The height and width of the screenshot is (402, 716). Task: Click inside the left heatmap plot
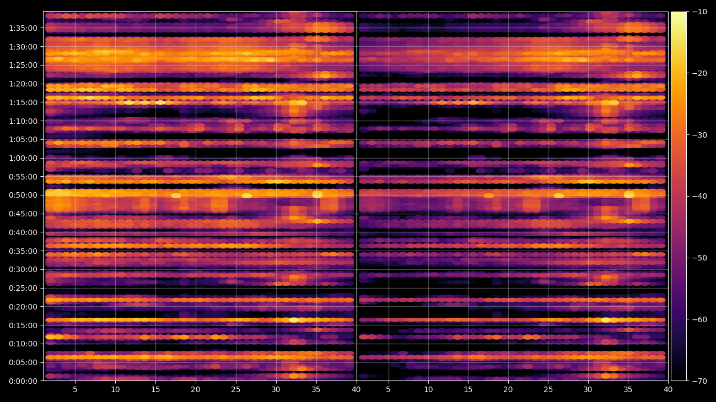pyautogui.click(x=200, y=196)
